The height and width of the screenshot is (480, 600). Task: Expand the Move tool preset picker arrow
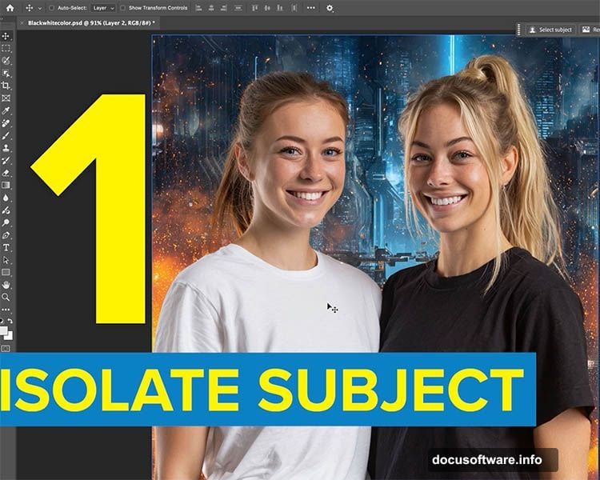tap(39, 8)
